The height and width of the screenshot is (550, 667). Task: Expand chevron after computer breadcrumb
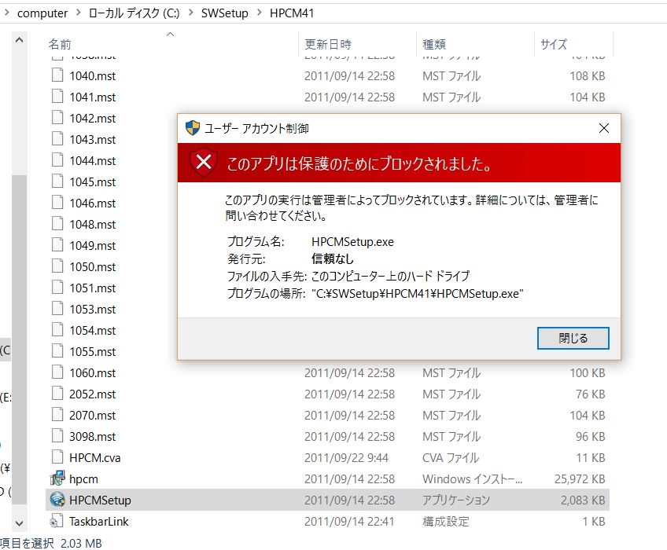[79, 13]
